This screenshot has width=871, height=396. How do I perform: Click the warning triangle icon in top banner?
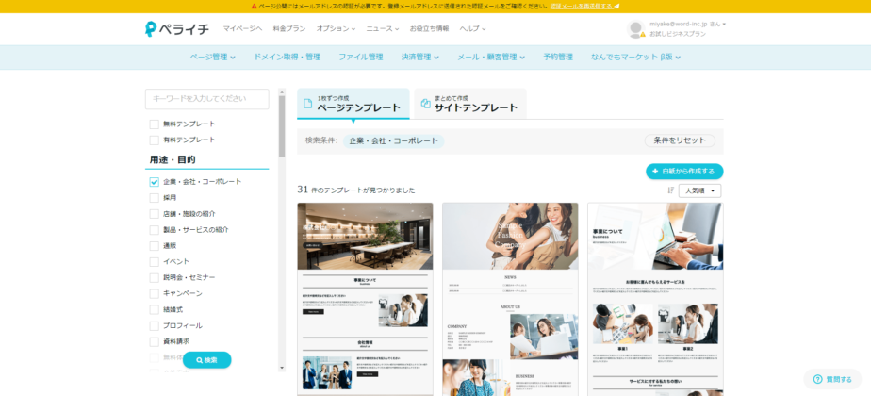255,6
